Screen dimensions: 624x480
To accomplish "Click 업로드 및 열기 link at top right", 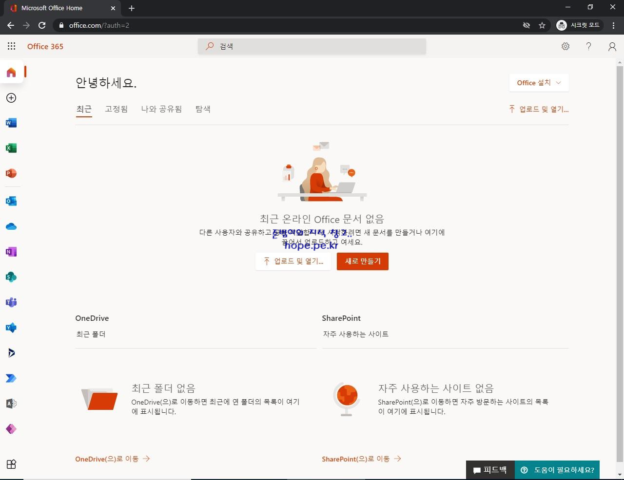I will pos(539,109).
